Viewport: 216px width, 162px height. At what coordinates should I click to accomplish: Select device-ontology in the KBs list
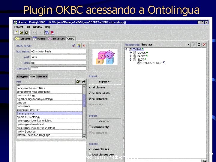pos(49,95)
